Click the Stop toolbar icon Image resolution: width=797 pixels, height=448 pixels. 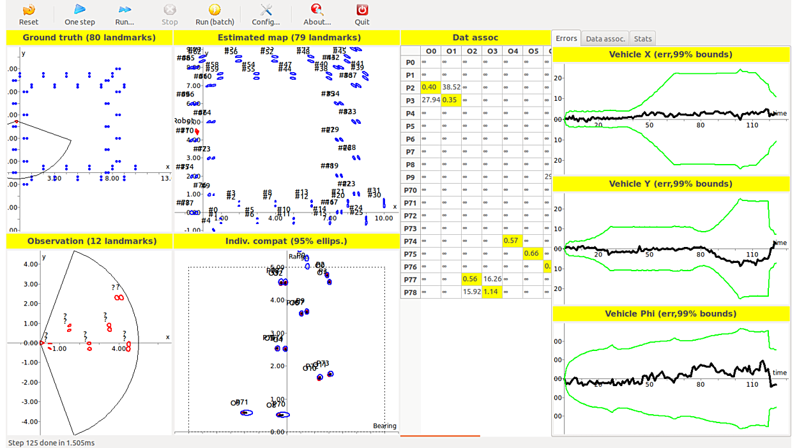[x=169, y=14]
